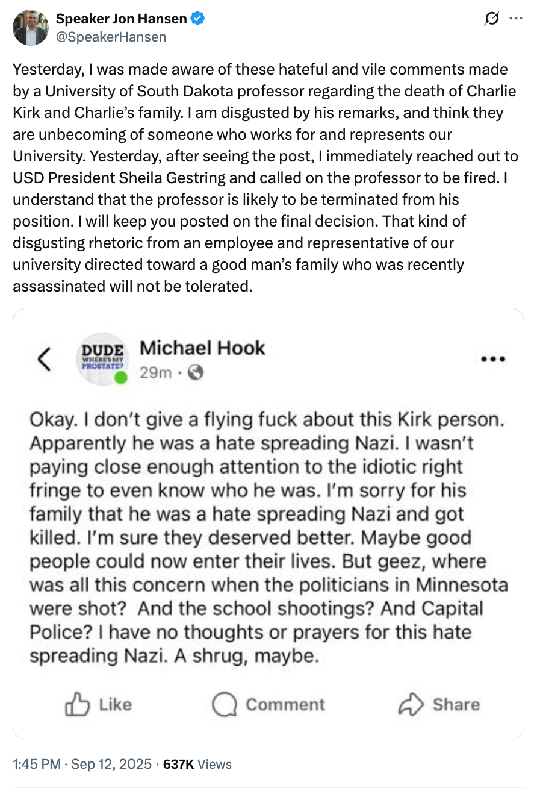This screenshot has height=788, width=537.
Task: Click the Speaker Jon Hansen display name
Action: click(x=121, y=19)
